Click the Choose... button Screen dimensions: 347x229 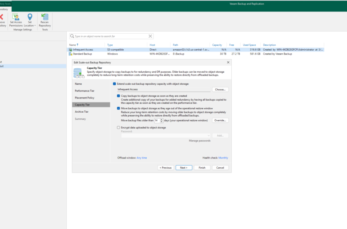[x=220, y=90]
